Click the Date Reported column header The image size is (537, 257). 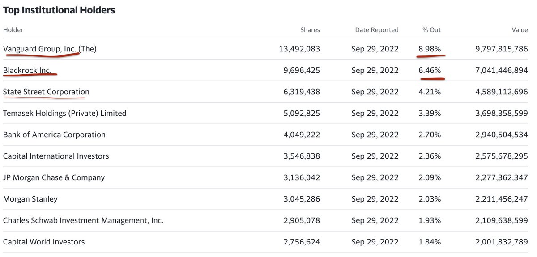pos(377,30)
